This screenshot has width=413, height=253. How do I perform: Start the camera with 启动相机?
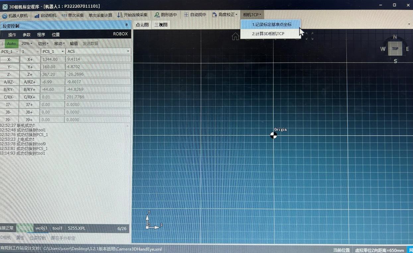(45, 15)
